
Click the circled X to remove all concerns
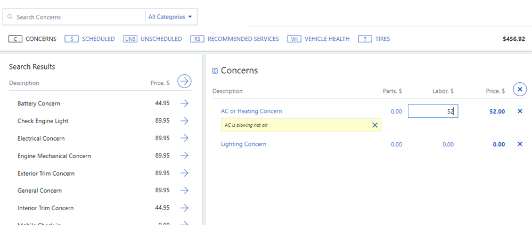coord(520,89)
